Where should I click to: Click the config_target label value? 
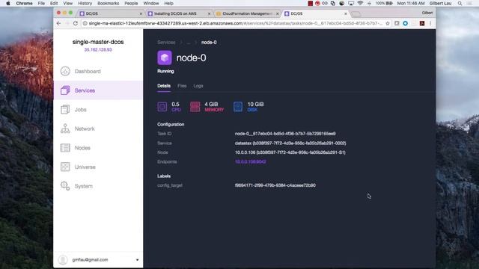click(x=275, y=185)
